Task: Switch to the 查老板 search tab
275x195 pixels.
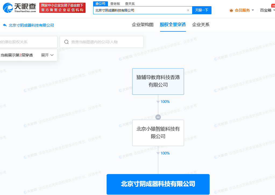Action: tap(115, 3)
